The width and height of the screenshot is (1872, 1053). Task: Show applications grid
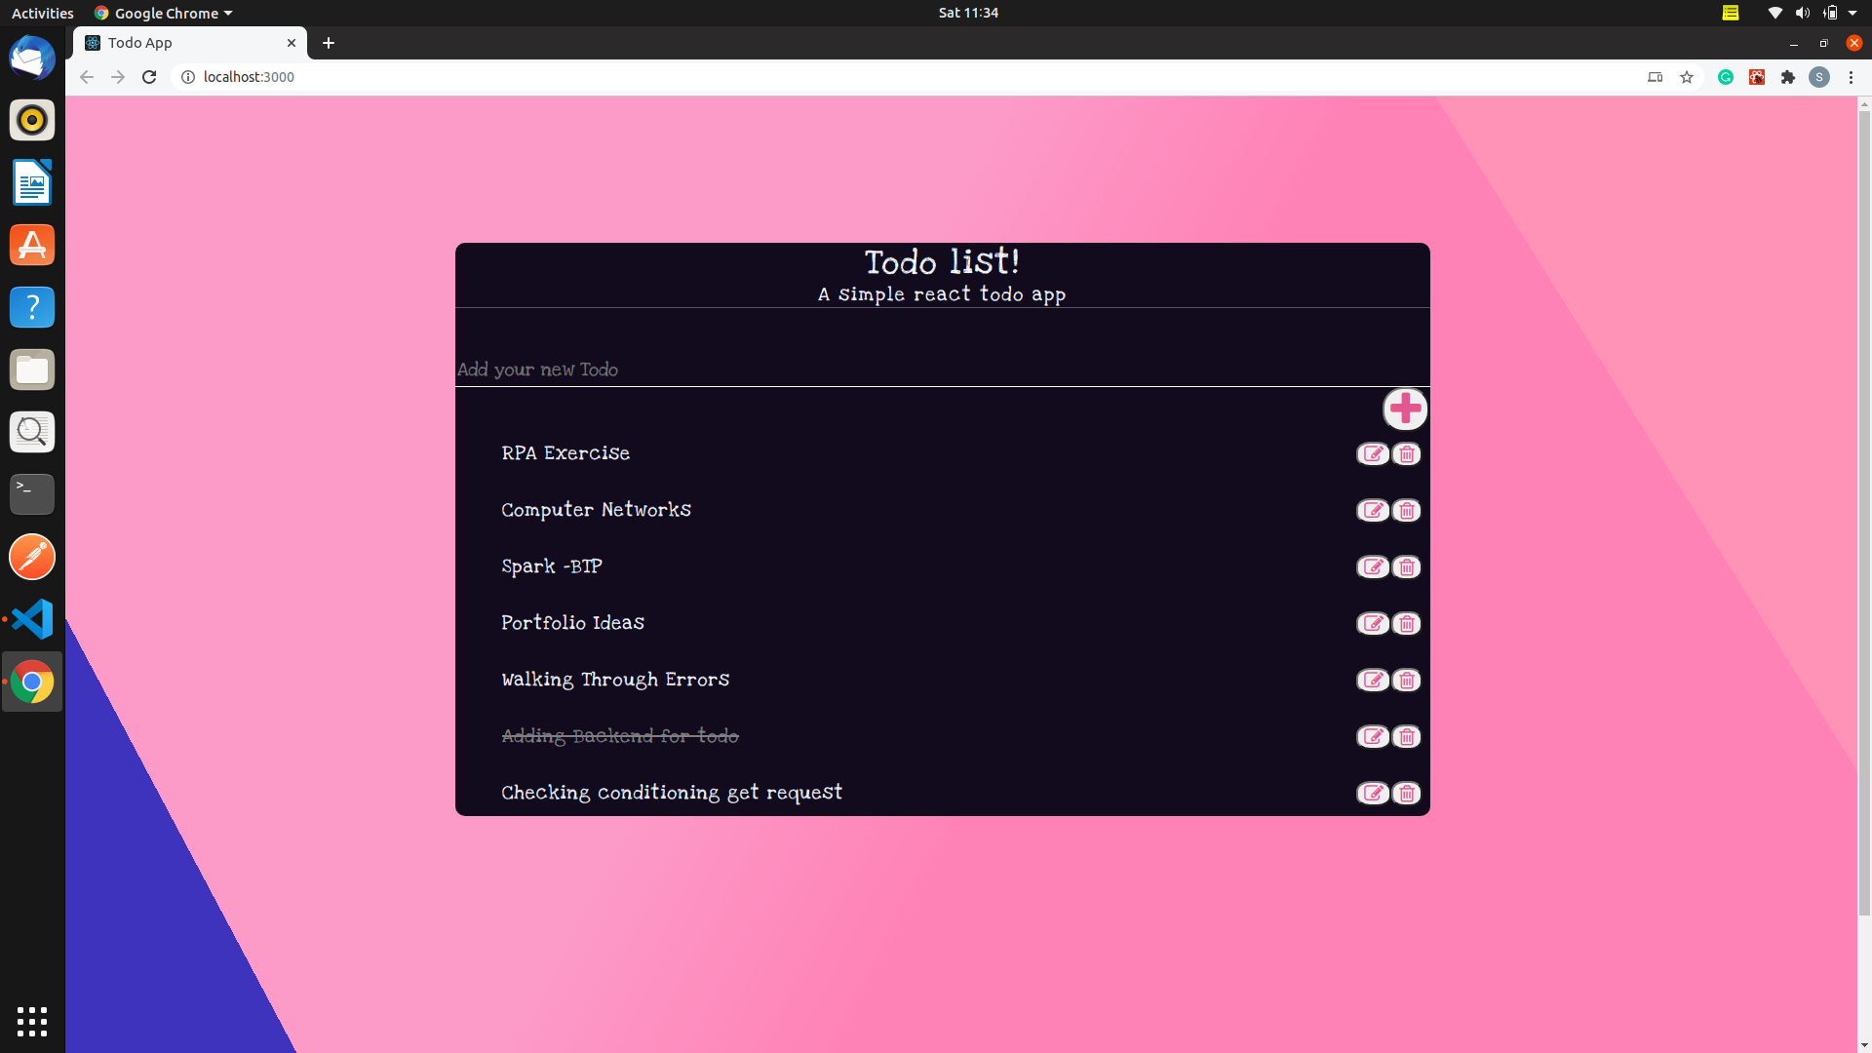click(x=32, y=1021)
